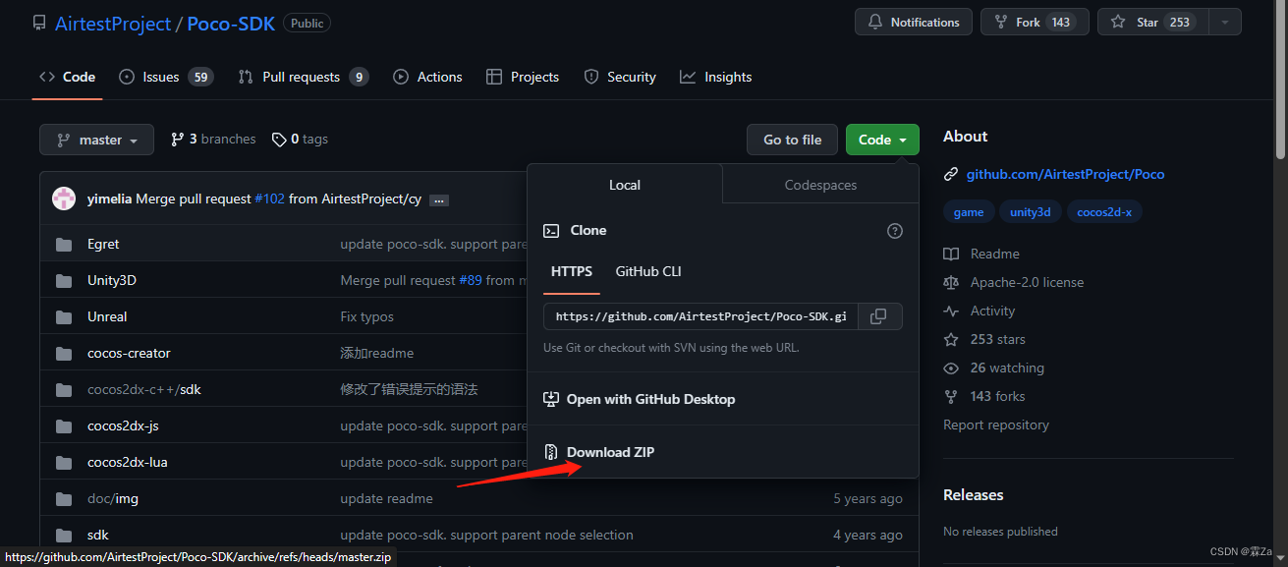This screenshot has height=567, width=1288.
Task: Open the Unity3D folder
Action: 112,280
